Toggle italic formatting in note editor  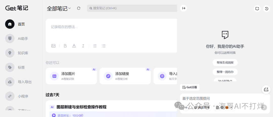pos(83,46)
